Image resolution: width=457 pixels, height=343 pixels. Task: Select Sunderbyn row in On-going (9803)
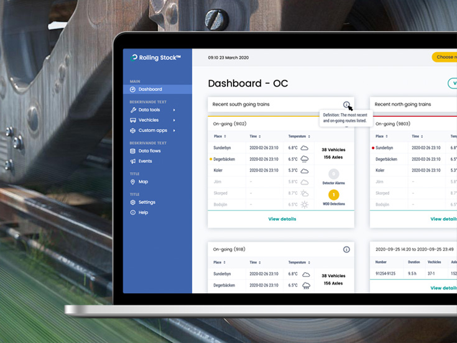click(x=413, y=148)
